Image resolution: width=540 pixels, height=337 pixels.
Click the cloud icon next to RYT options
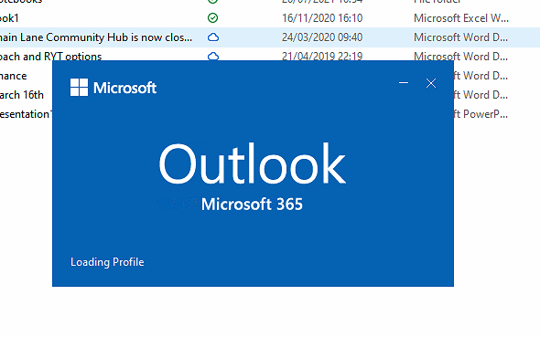click(213, 57)
